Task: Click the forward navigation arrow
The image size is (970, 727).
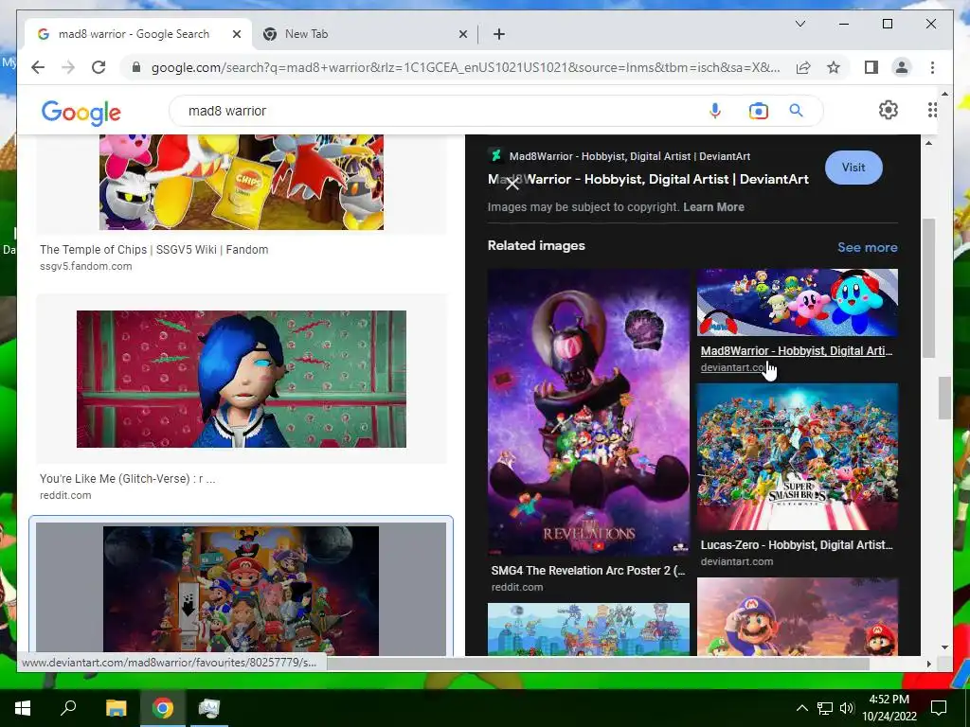Action: click(x=68, y=67)
